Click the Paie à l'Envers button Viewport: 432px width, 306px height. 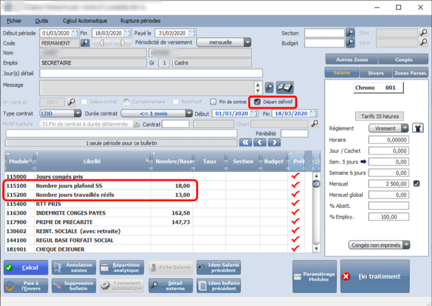26,286
